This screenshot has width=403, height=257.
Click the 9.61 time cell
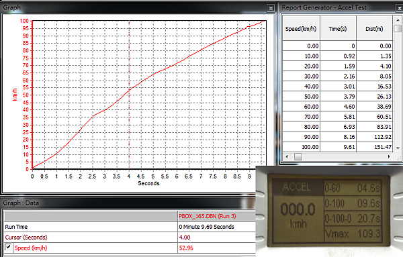[x=338, y=147]
